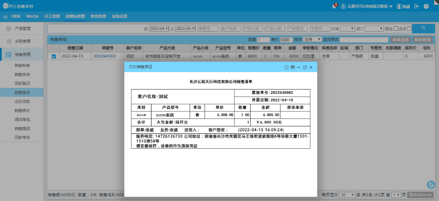Switch to the 员工管理 tab

[x=52, y=16]
